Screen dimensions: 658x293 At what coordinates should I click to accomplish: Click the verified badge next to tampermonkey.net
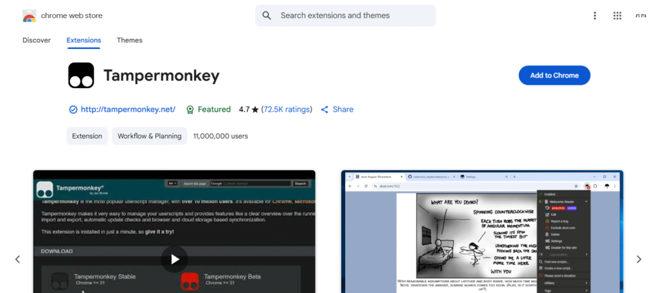[73, 110]
